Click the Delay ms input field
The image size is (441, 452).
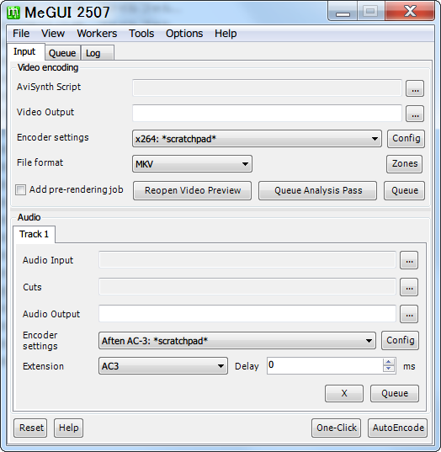tap(325, 366)
